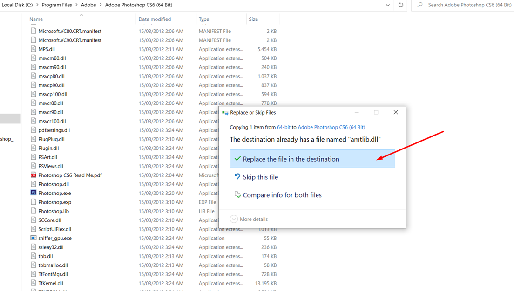Click the MPS.dll file icon
The width and height of the screenshot is (514, 291).
(33, 49)
